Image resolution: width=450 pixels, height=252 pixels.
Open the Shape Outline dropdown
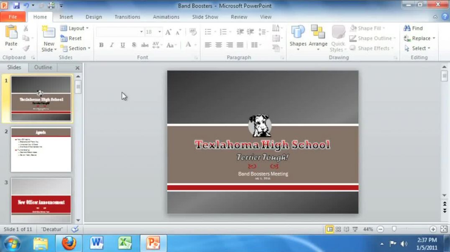(373, 38)
